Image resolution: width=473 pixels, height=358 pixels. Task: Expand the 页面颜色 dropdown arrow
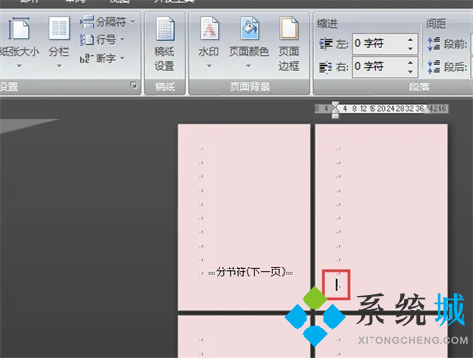[248, 66]
